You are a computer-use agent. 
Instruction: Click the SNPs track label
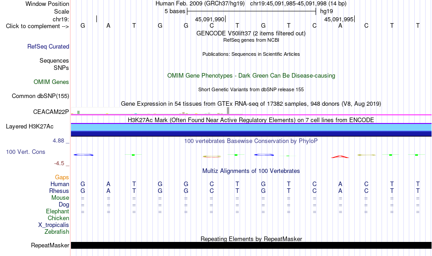(x=61, y=68)
